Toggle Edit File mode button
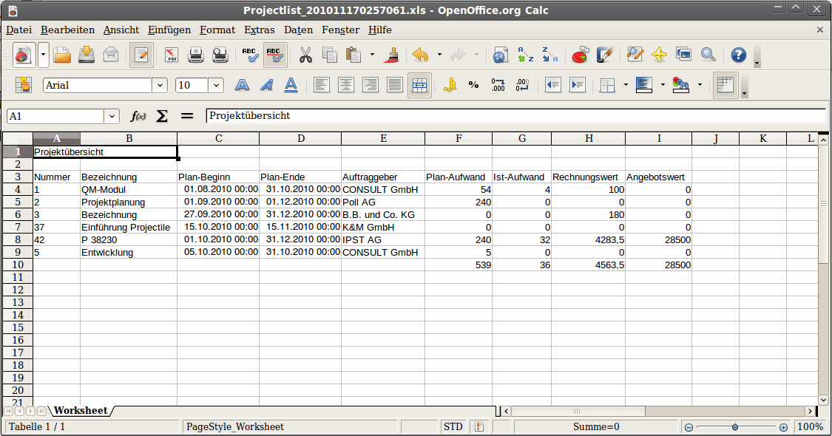Image resolution: width=832 pixels, height=436 pixels. coord(141,55)
